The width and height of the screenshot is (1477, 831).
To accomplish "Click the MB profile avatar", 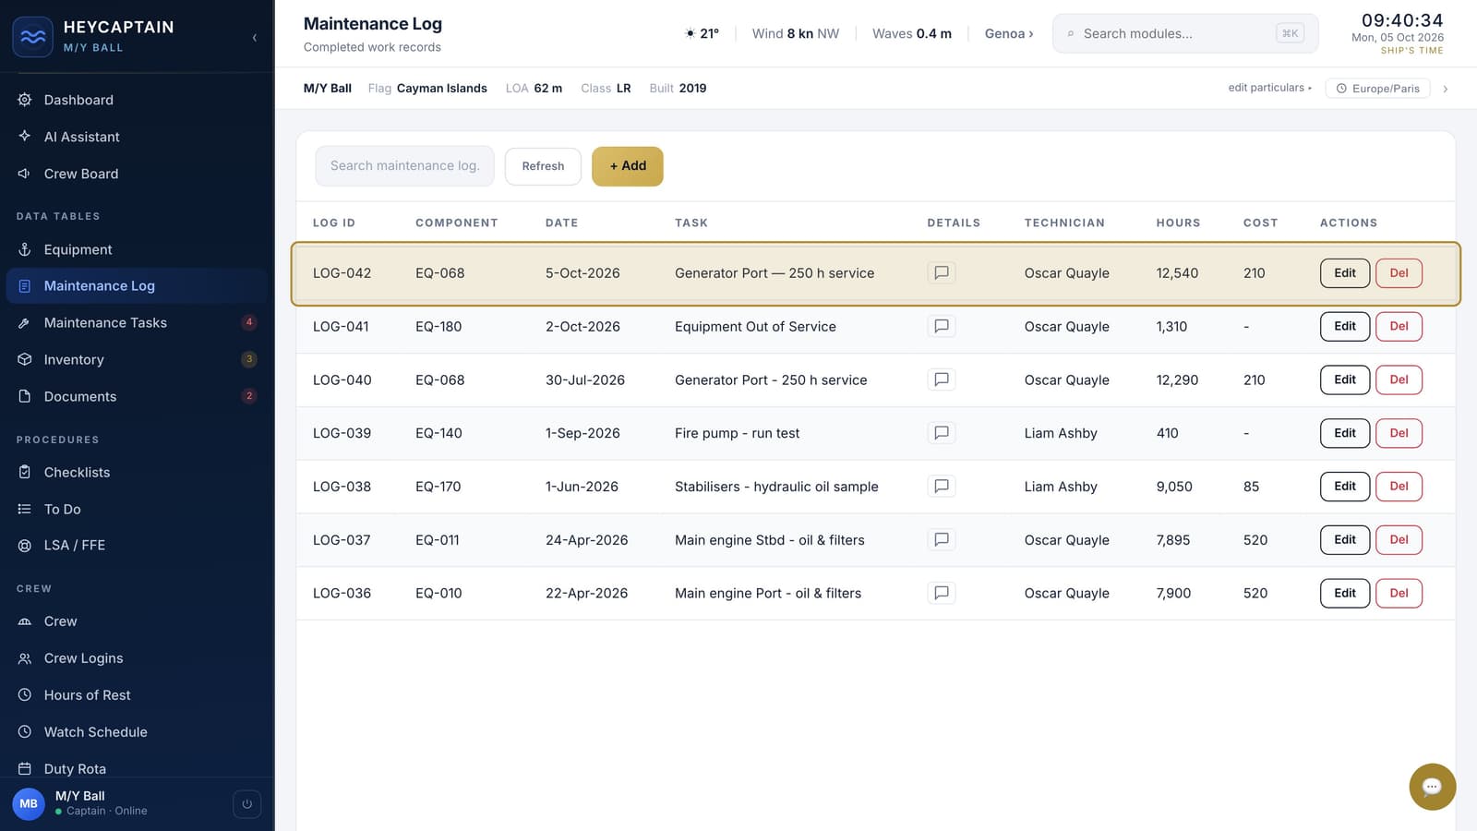I will [x=29, y=804].
